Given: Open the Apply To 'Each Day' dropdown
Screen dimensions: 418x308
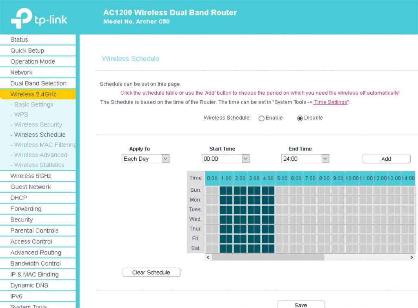Looking at the screenshot, I should (x=145, y=159).
